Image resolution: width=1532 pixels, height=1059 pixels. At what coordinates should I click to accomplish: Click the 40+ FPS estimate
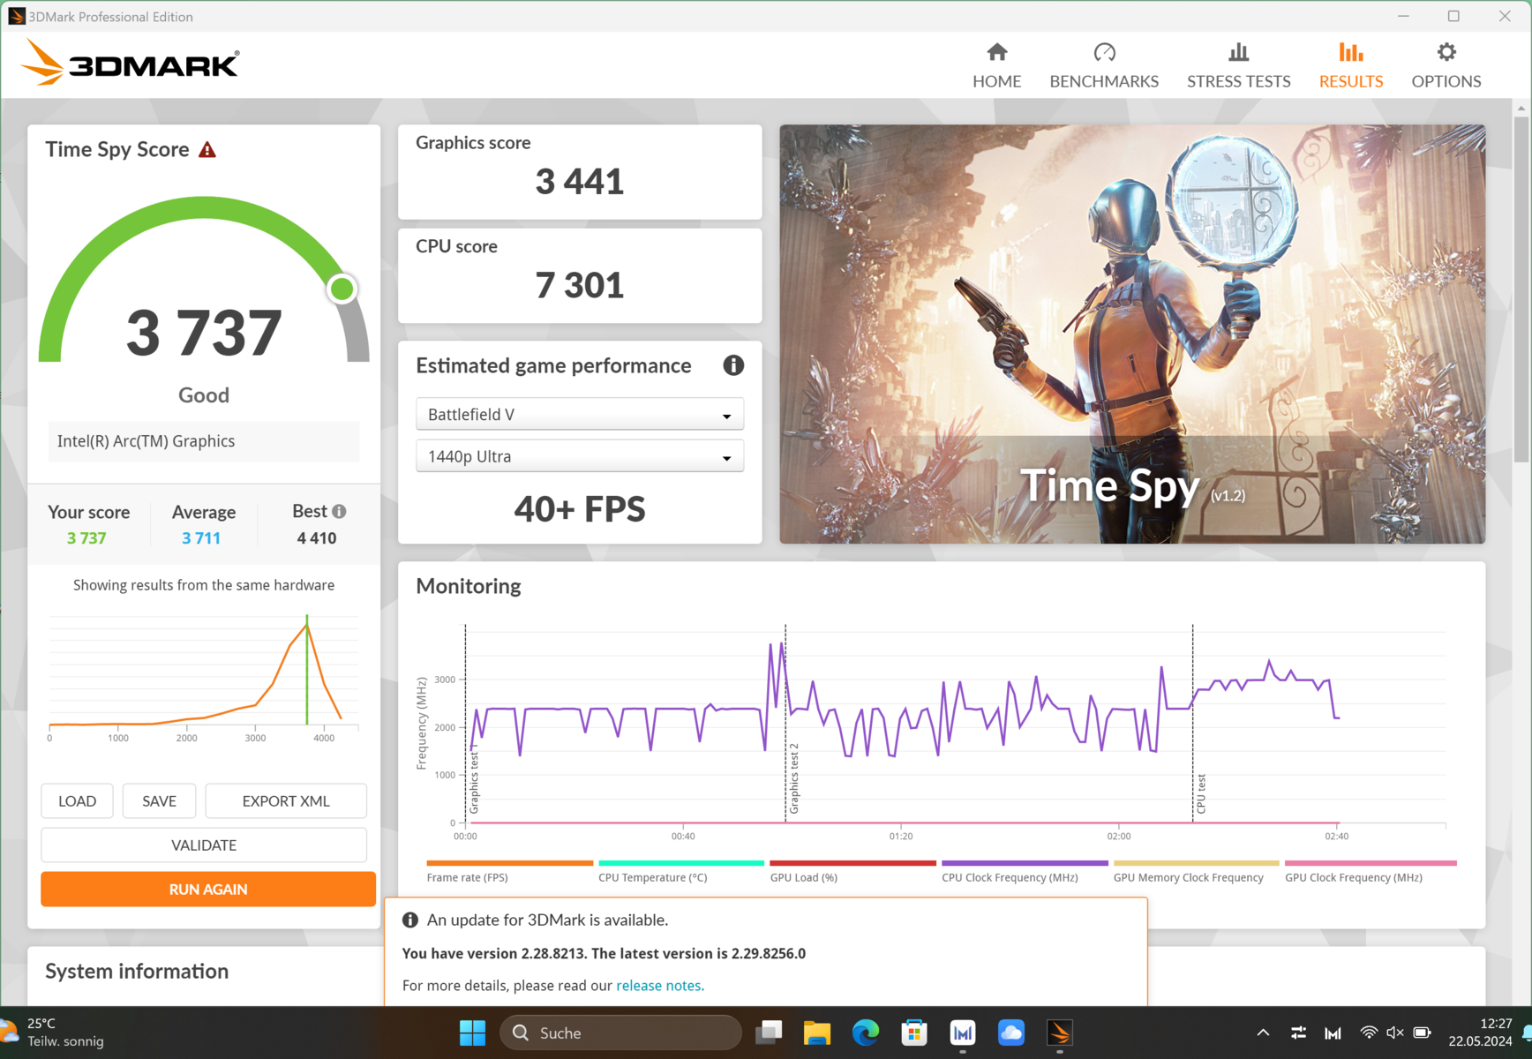point(580,509)
